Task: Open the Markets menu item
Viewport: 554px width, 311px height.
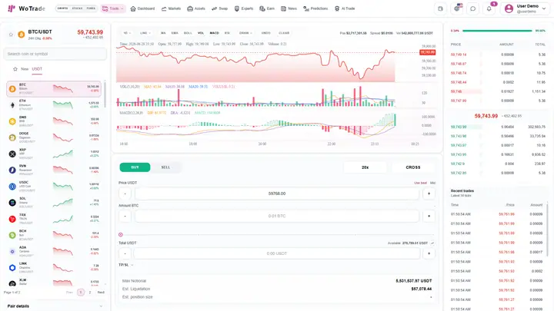Action: click(x=171, y=8)
